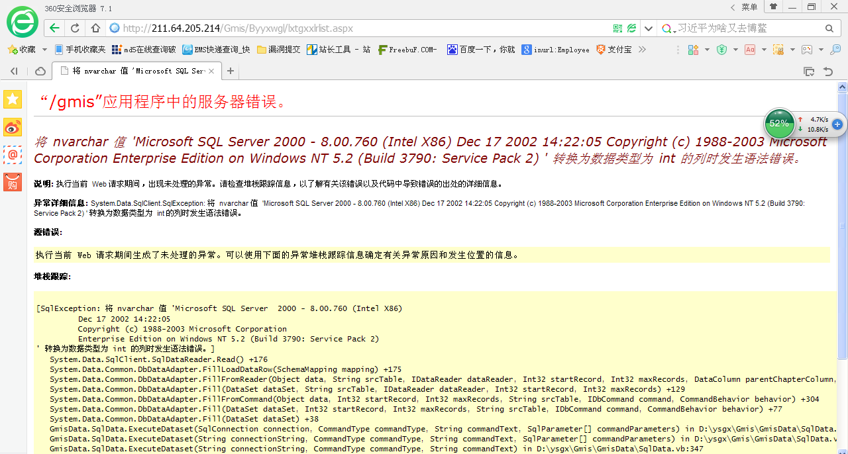The height and width of the screenshot is (454, 848).
Task: Toggle the green browsing-mode leaf icon
Action: click(x=632, y=28)
